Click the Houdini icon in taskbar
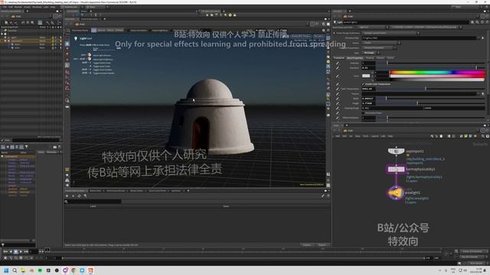The height and width of the screenshot is (275, 490). click(x=90, y=270)
